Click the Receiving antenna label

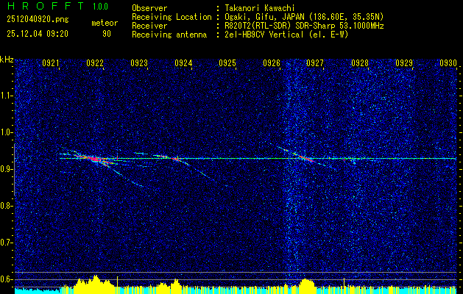(169, 35)
